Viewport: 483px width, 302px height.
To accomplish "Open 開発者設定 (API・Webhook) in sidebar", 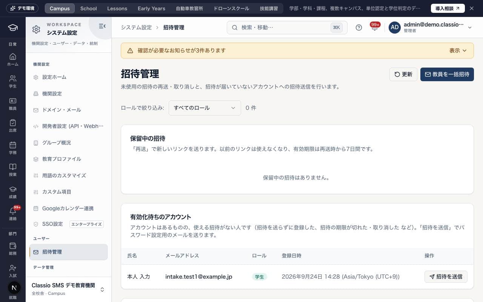I will tap(68, 126).
